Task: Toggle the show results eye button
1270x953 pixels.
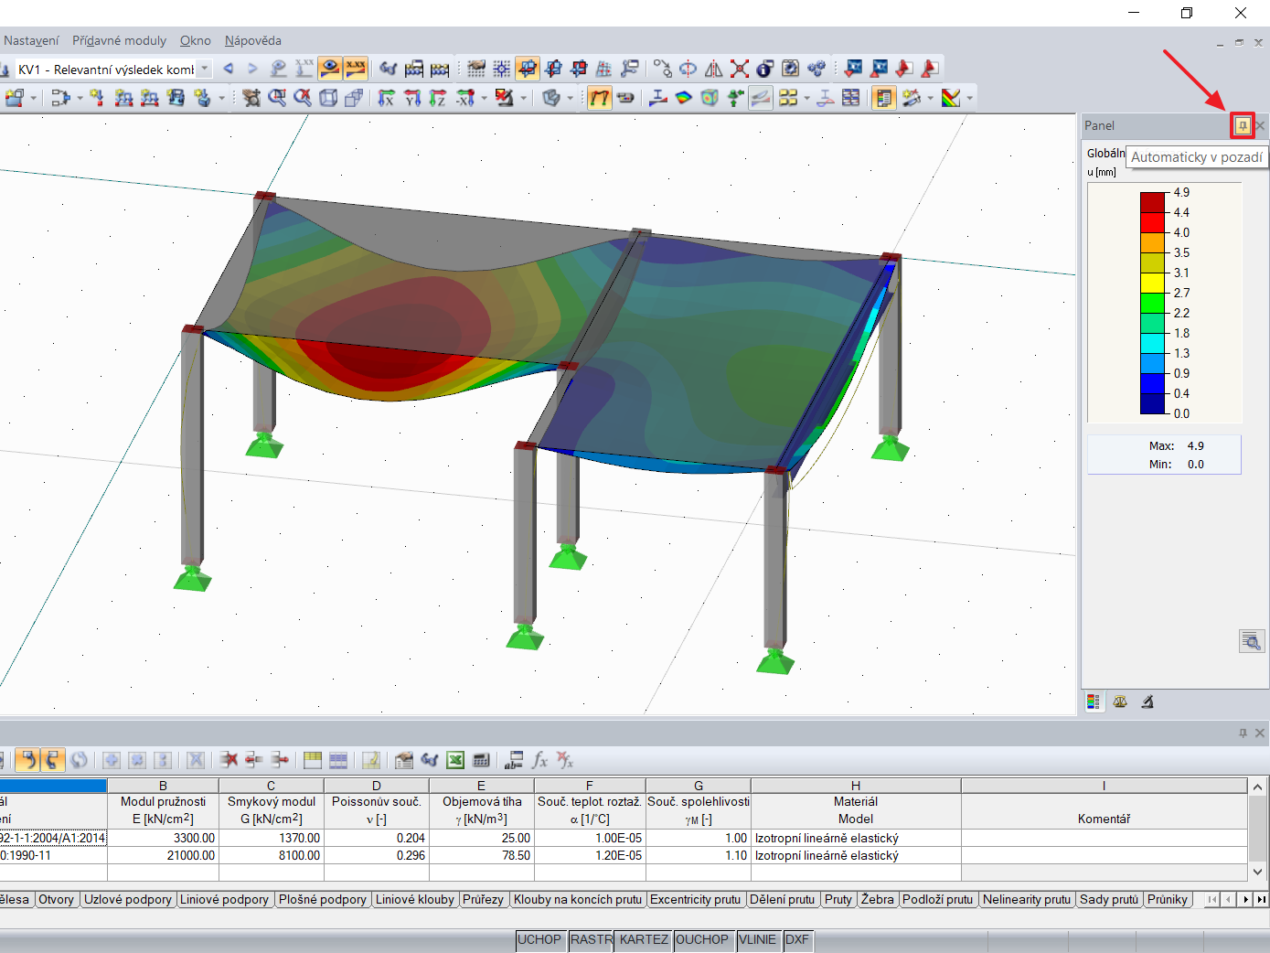Action: click(x=330, y=69)
